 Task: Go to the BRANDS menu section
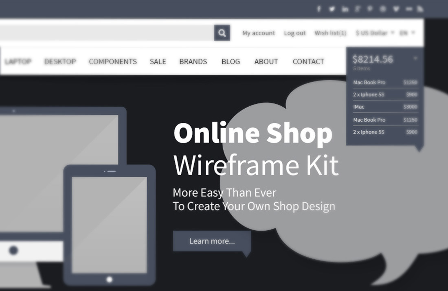click(x=193, y=62)
